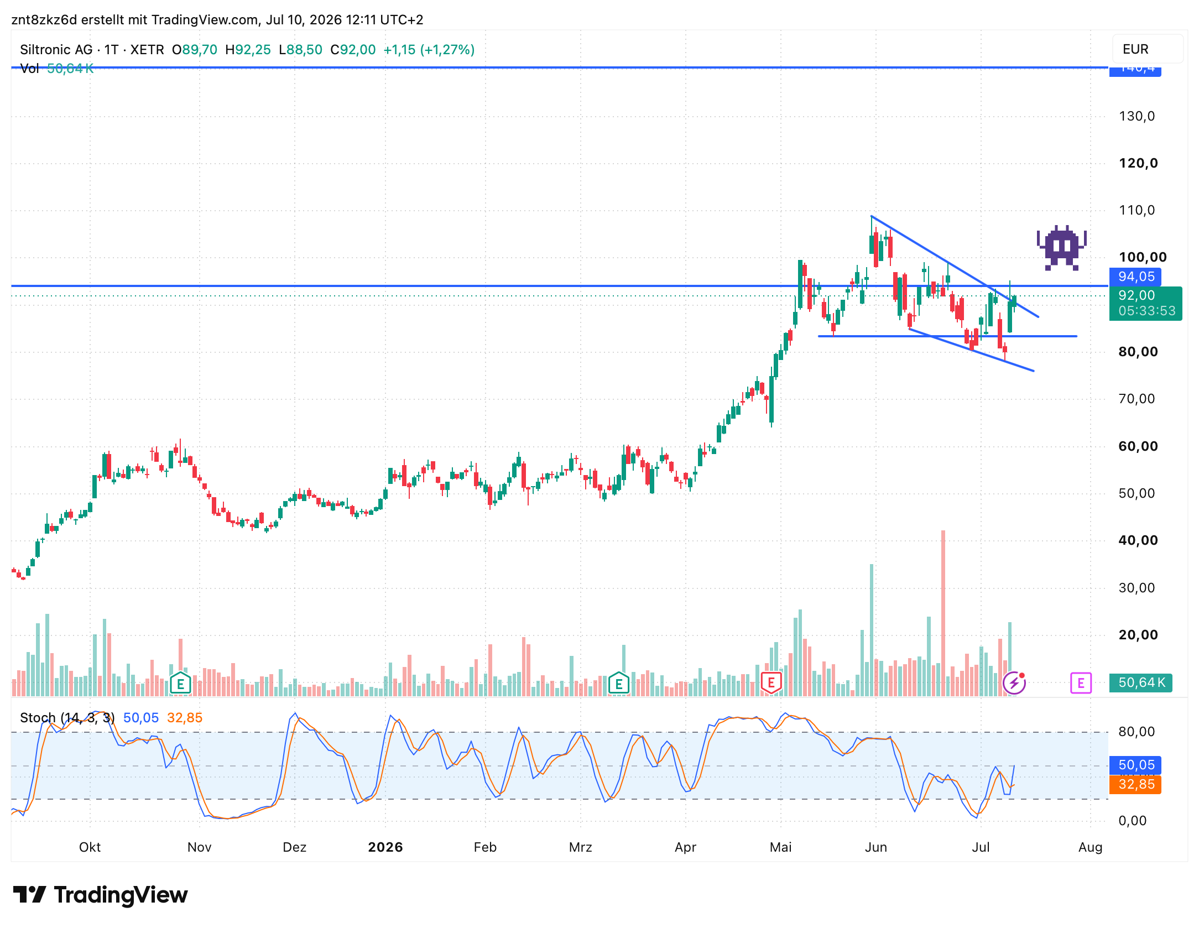Click the blue 94,05 price label
This screenshot has width=1199, height=928.
[x=1135, y=277]
